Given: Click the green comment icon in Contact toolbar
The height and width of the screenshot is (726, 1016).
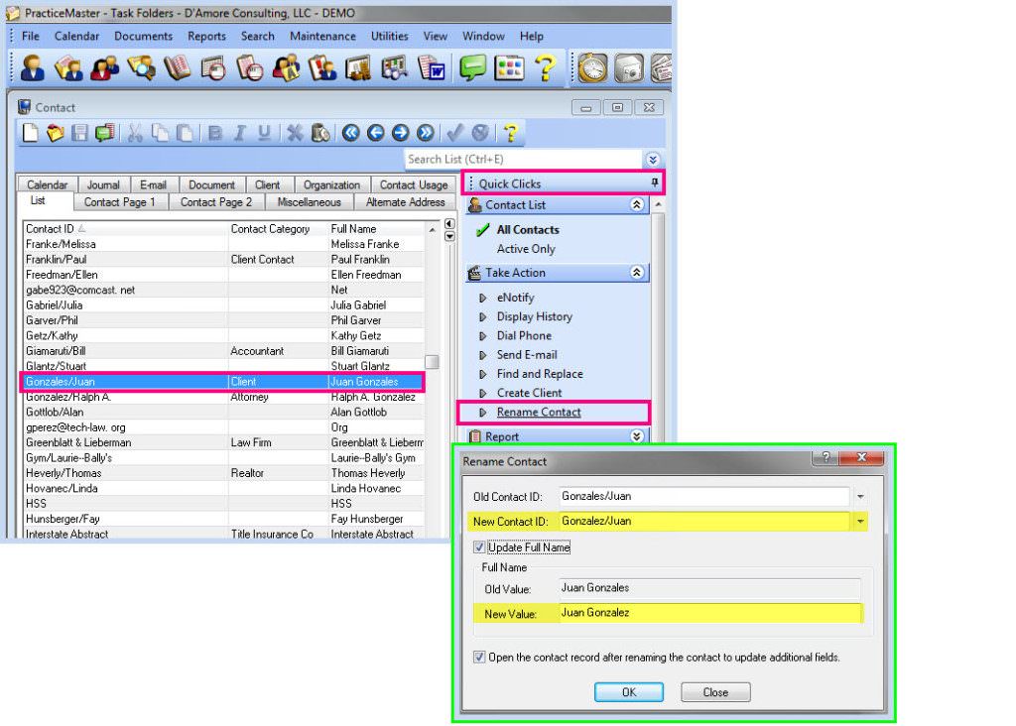Looking at the screenshot, I should (104, 133).
